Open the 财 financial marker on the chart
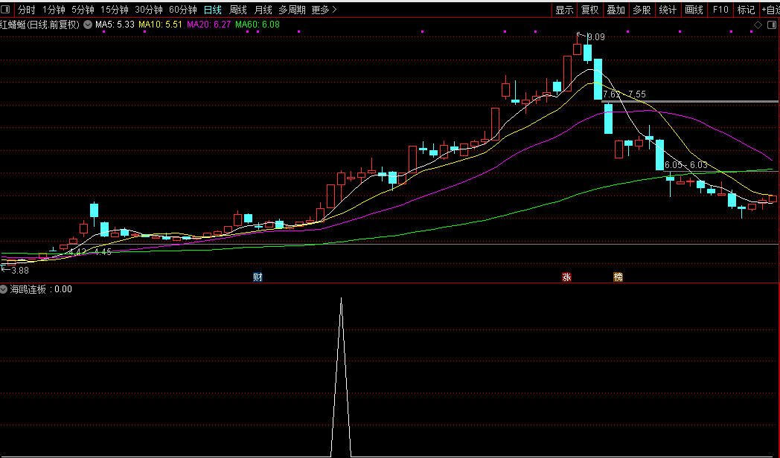This screenshot has width=780, height=458. [258, 277]
